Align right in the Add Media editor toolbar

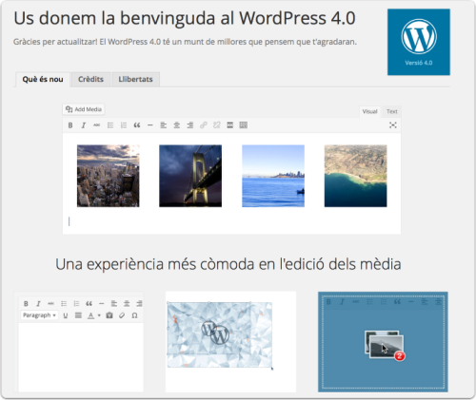tap(190, 125)
